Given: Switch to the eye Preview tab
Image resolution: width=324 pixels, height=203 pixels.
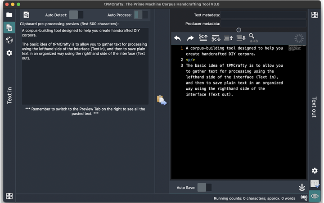Looking at the screenshot, I should [x=315, y=196].
